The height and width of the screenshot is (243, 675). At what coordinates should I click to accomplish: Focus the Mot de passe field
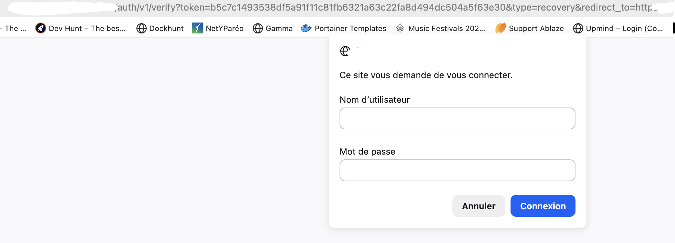tap(457, 170)
